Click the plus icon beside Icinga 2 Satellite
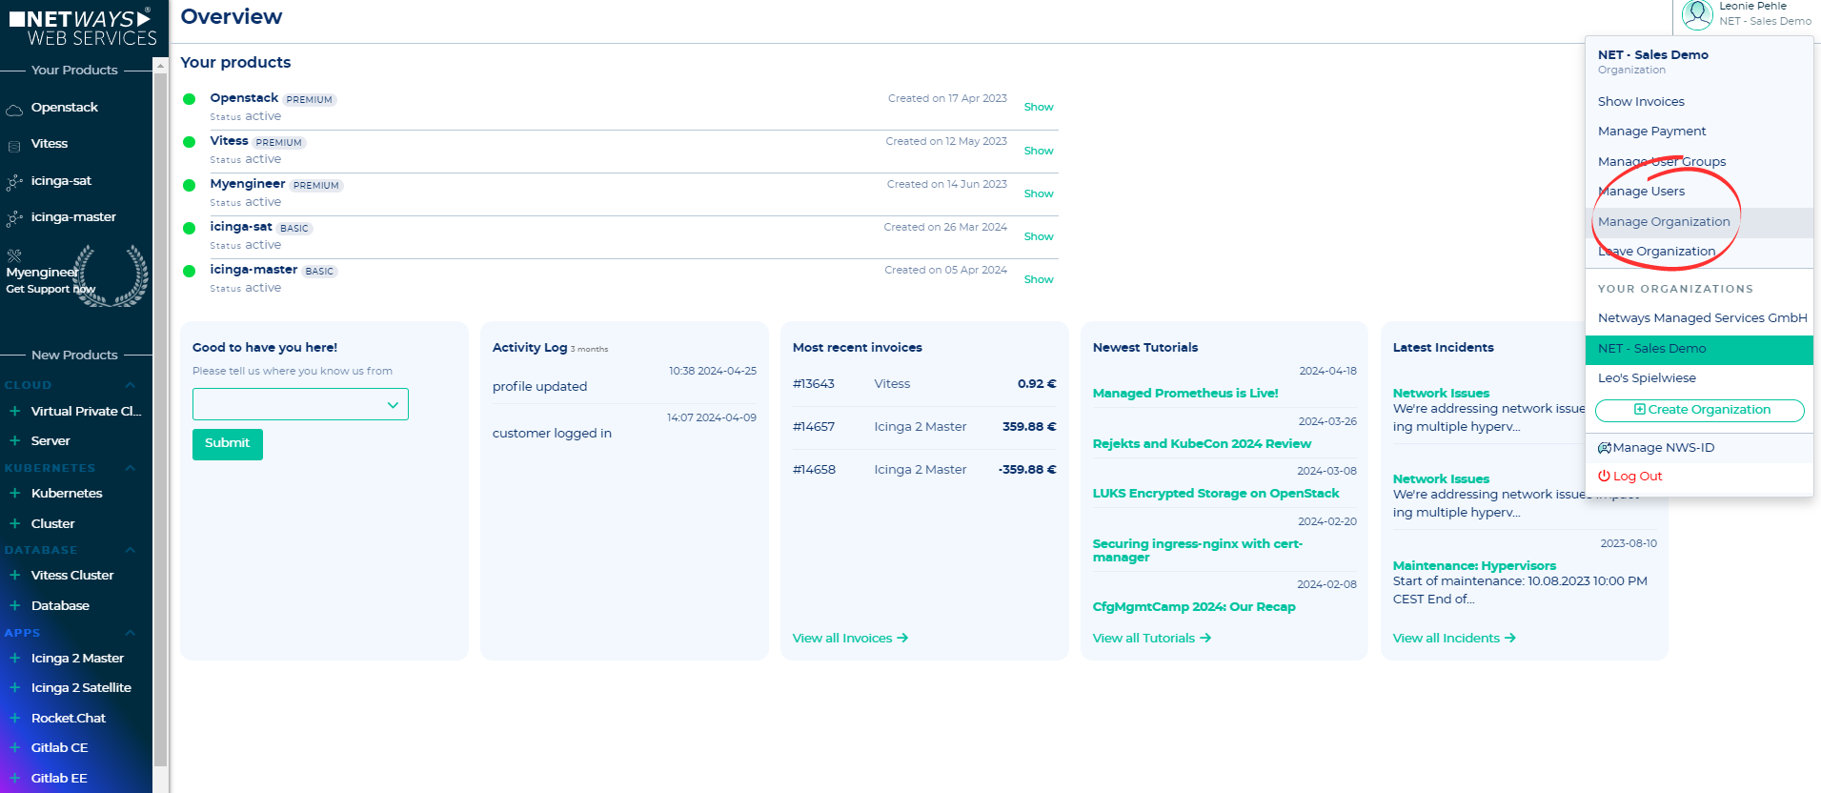Screen dimensions: 1821x793 coord(15,687)
